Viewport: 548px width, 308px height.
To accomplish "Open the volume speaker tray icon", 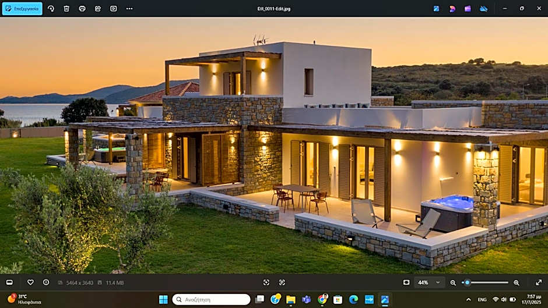I will [x=504, y=300].
